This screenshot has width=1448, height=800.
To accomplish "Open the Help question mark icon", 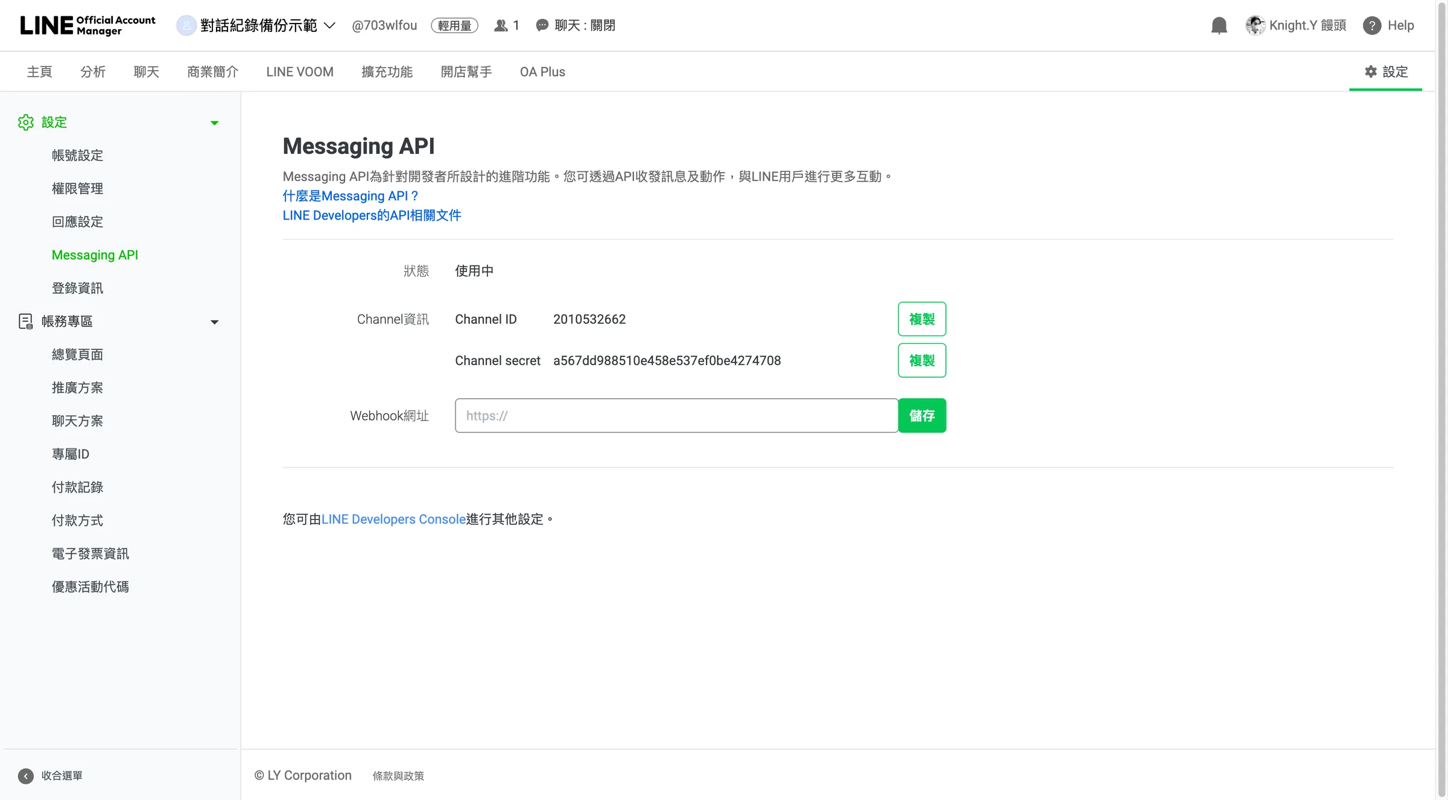I will tap(1372, 25).
